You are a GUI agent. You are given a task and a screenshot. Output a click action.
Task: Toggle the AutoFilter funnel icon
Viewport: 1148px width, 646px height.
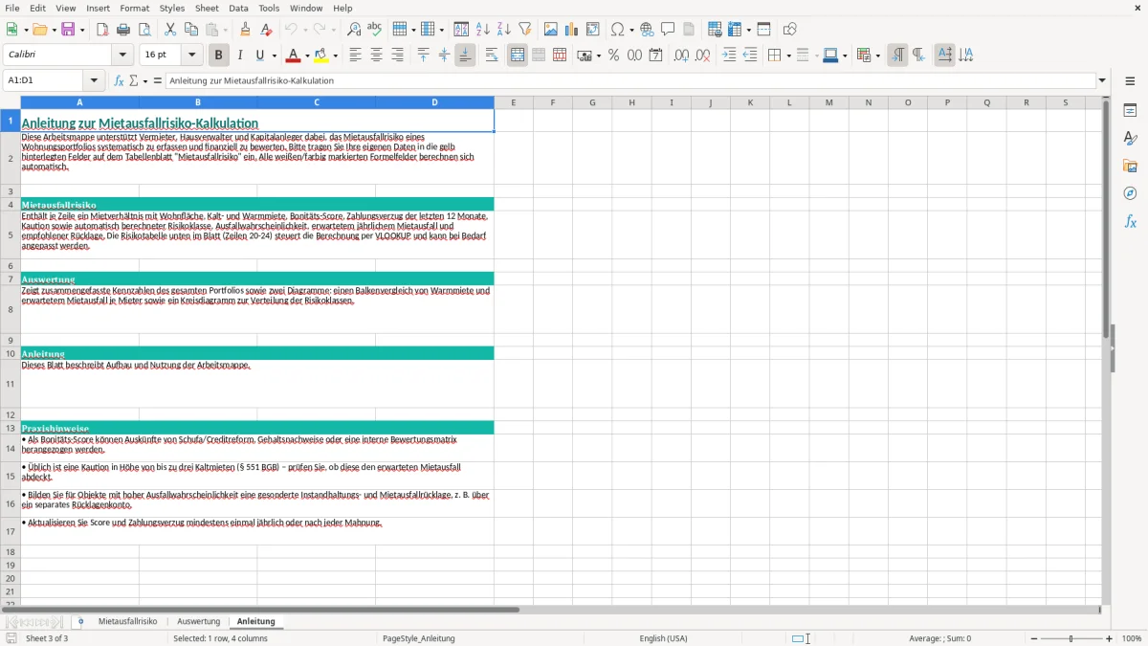pos(525,30)
